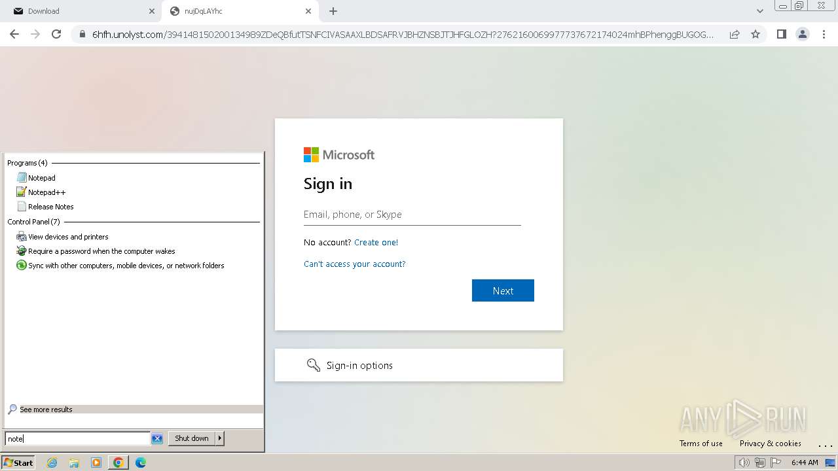Click the Microsoft logo
838x471 pixels.
tap(339, 155)
